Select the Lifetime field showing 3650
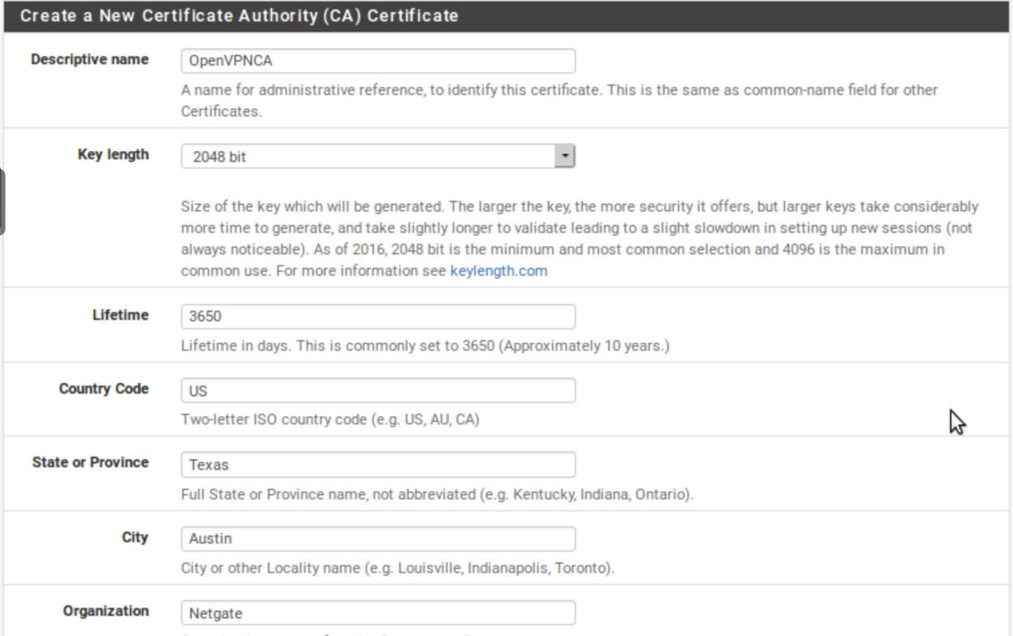This screenshot has height=636, width=1013. pyautogui.click(x=376, y=315)
